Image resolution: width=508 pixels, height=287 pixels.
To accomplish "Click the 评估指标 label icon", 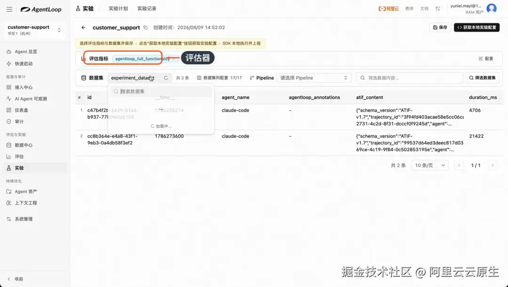I will point(84,59).
